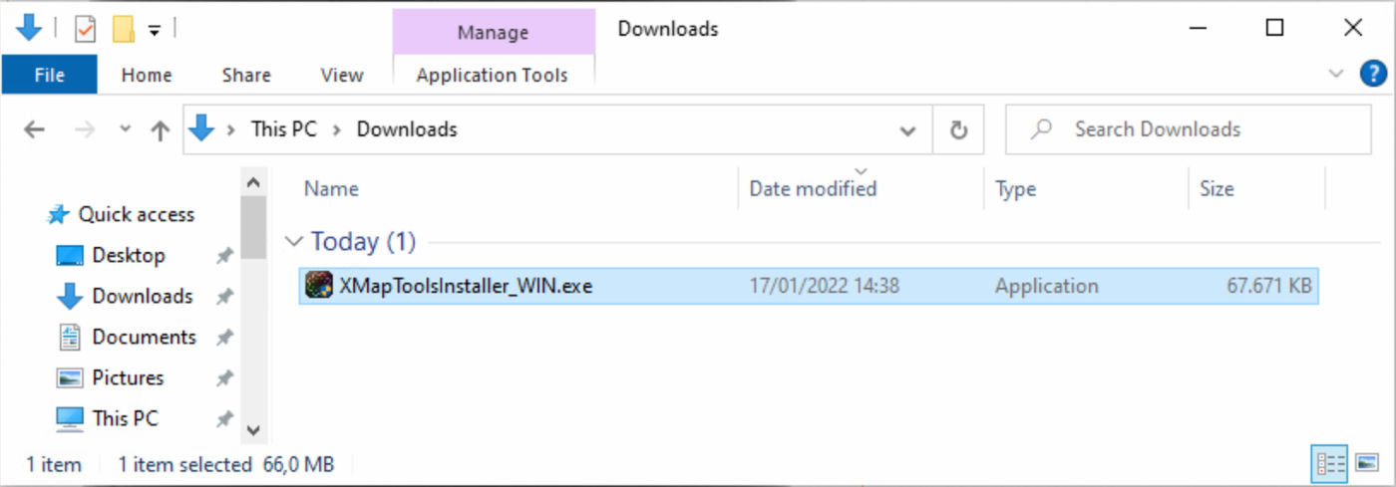
Task: Open the Help question mark icon
Action: 1373,74
